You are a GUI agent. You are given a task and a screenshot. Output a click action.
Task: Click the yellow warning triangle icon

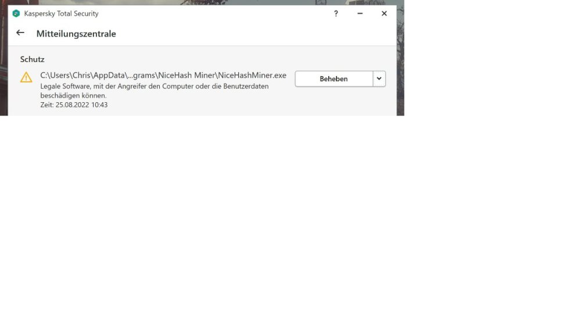26,77
